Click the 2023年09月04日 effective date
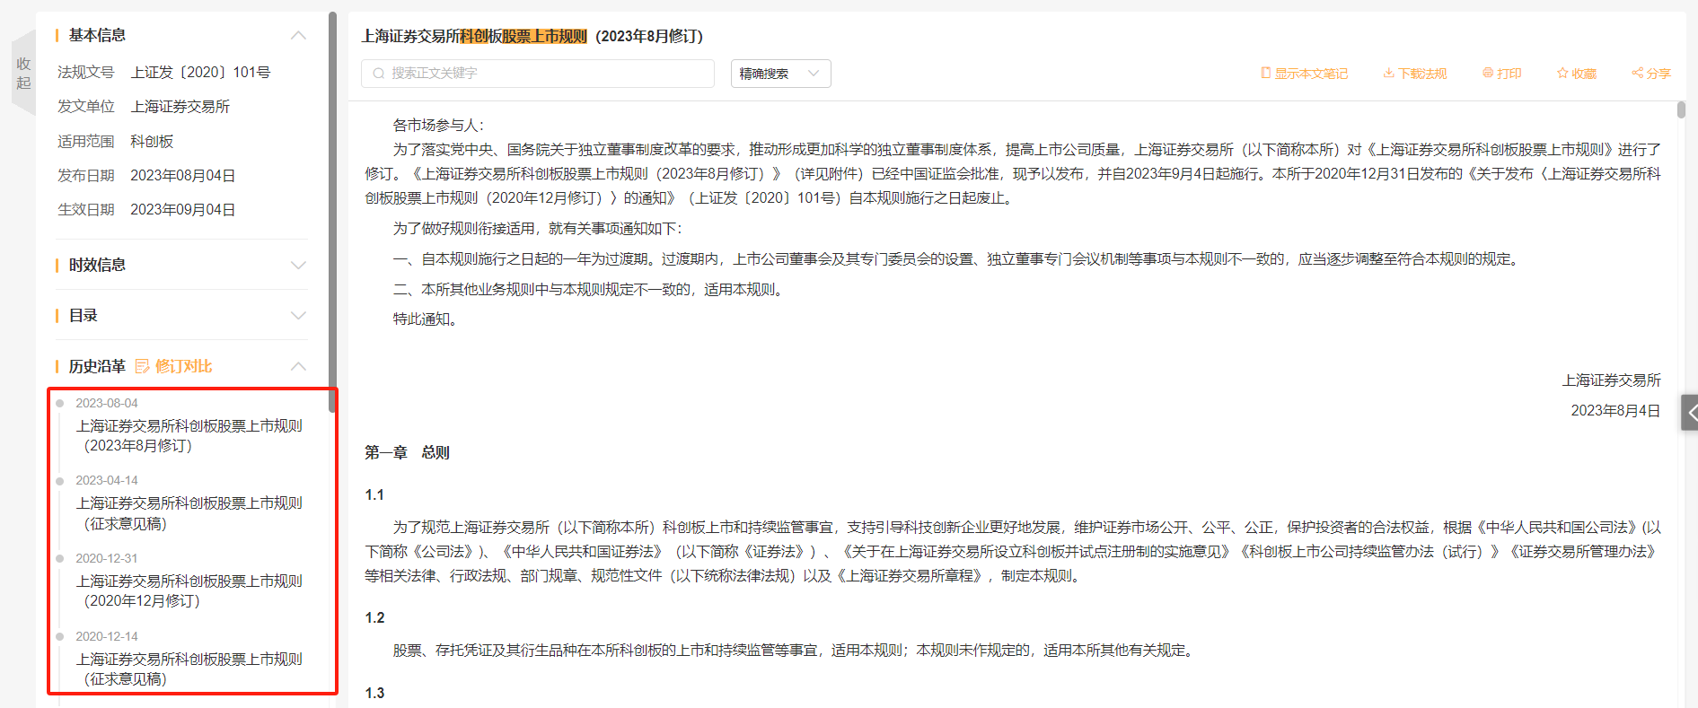This screenshot has height=708, width=1698. (x=182, y=210)
